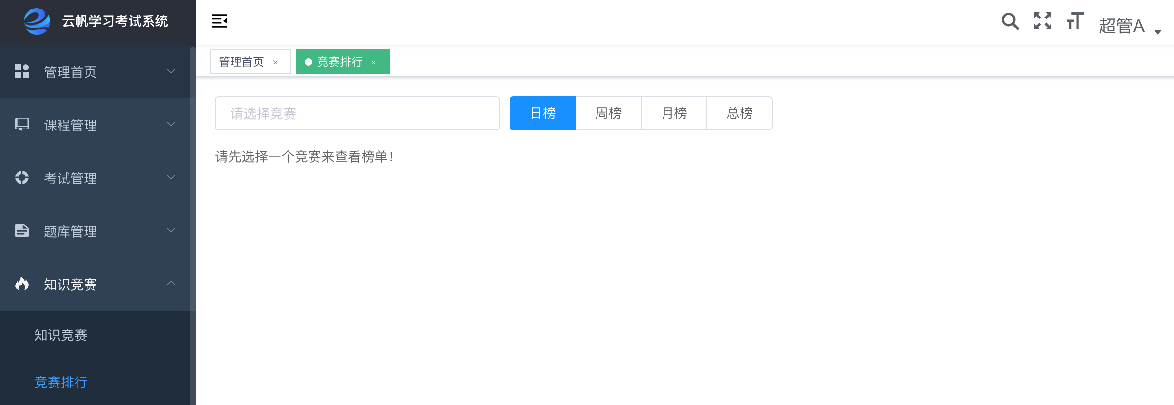Click the 管理首页 grid icon in sidebar
Viewport: 1174px width, 405px height.
pos(22,71)
